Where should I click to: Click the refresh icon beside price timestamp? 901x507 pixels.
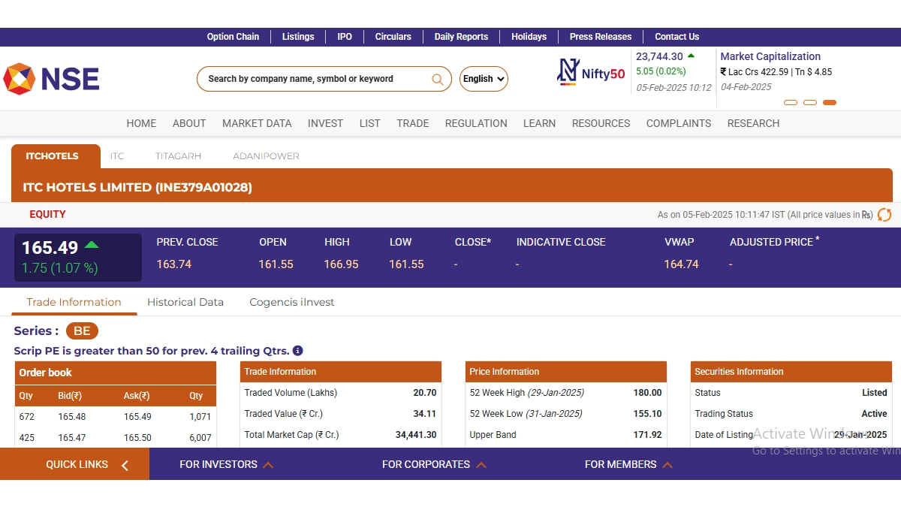tap(884, 215)
